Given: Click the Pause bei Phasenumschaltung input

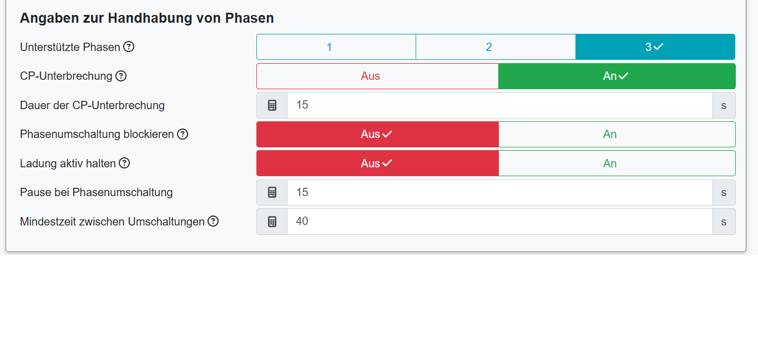Looking at the screenshot, I should click(499, 192).
